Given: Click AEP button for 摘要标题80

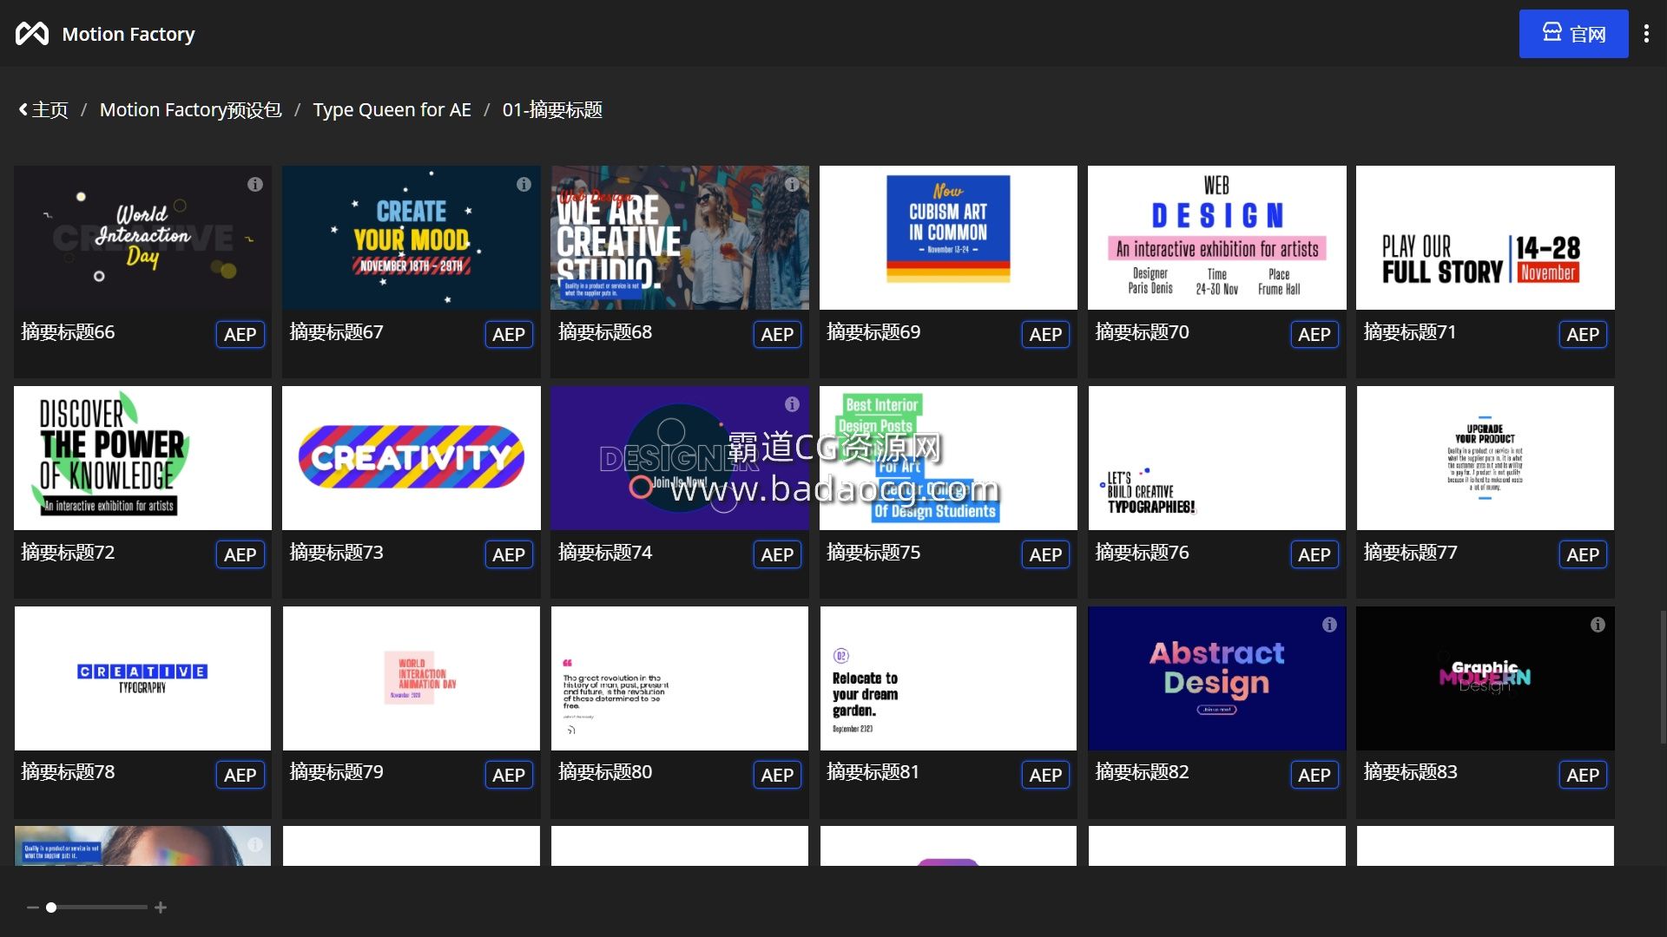Looking at the screenshot, I should pyautogui.click(x=776, y=775).
